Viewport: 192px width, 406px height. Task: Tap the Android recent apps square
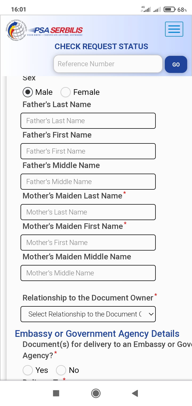(x=56, y=393)
